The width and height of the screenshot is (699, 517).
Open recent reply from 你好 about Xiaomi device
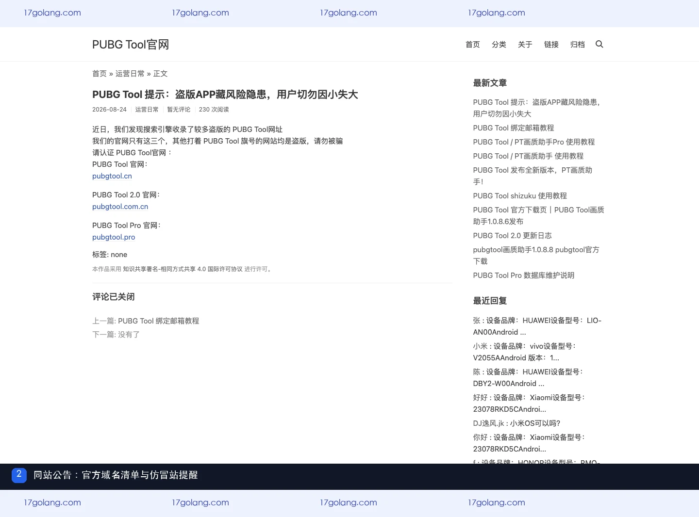[x=530, y=443]
